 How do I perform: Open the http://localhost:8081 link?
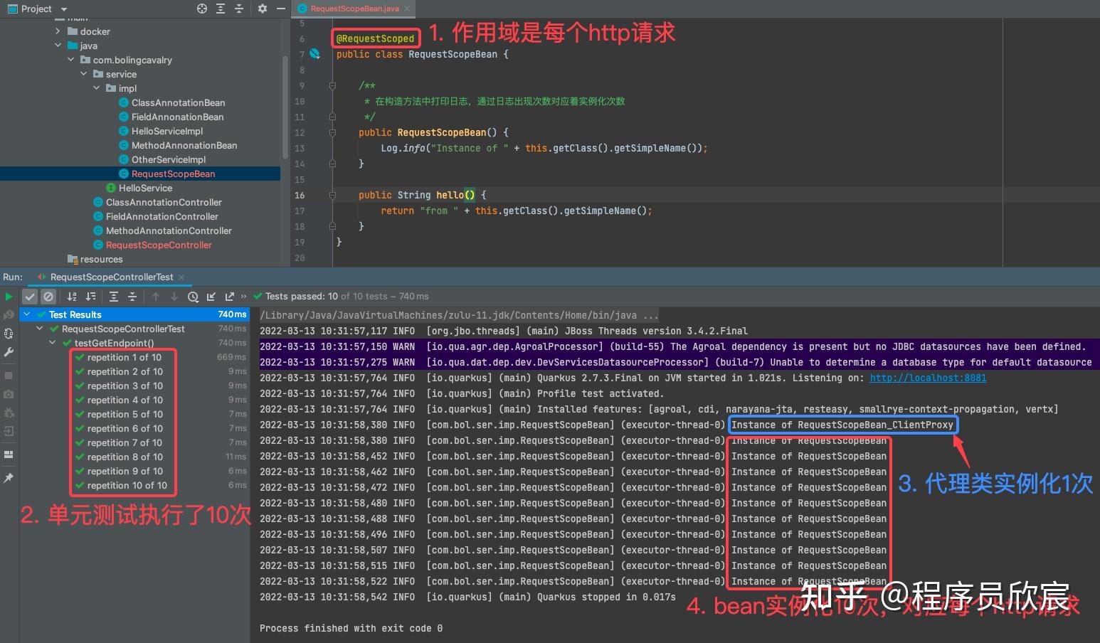[928, 378]
